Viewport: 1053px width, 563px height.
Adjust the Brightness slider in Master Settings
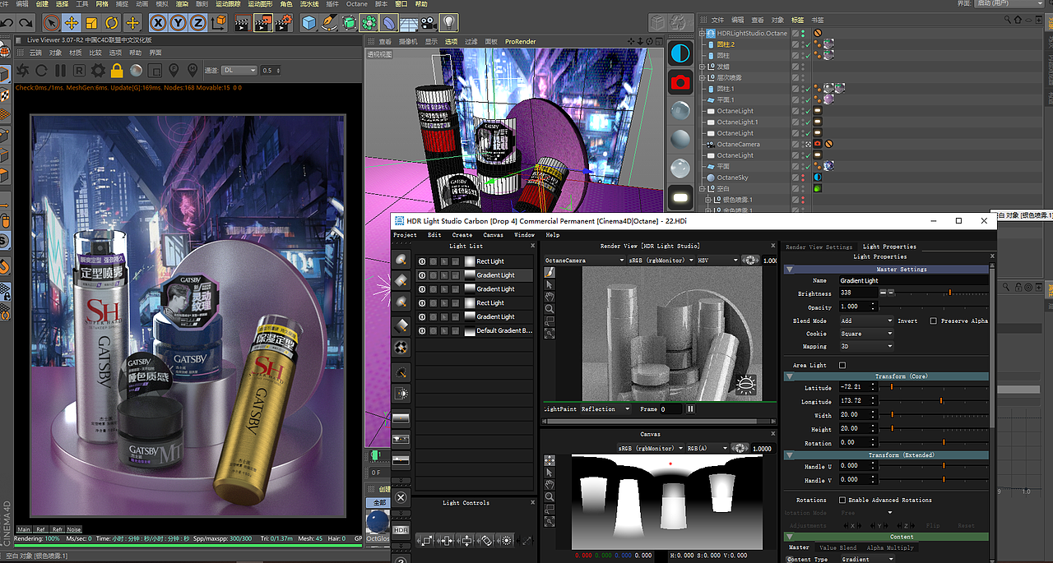(x=949, y=293)
